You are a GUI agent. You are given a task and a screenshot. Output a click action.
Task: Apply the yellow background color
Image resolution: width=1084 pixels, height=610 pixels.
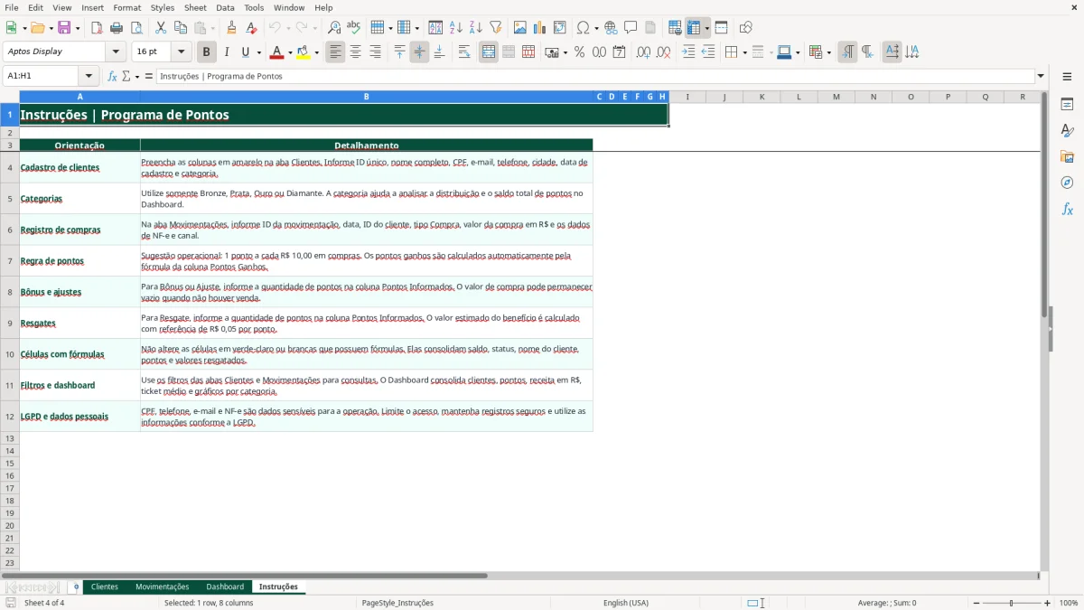304,52
